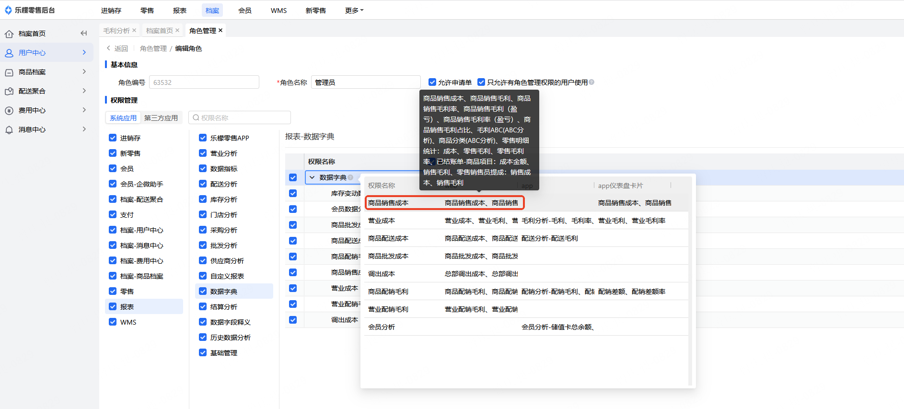
Task: Click the 商品档案 sidebar icon
Action: (x=9, y=72)
